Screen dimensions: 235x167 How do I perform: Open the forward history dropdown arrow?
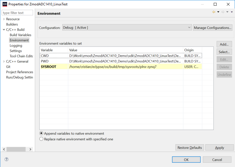pyautogui.click(x=227, y=12)
